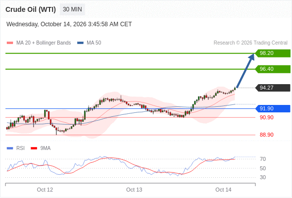Click the 90.90 support level label
The image size is (292, 198).
coord(267,117)
